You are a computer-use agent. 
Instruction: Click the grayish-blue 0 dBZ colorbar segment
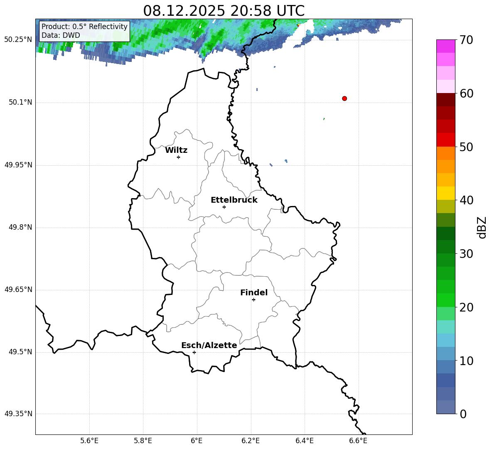pyautogui.click(x=445, y=407)
